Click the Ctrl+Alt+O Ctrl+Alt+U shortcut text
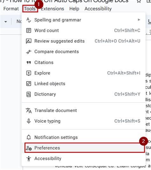Image resolution: width=151 pixels, height=170 pixels. pyautogui.click(x=118, y=41)
